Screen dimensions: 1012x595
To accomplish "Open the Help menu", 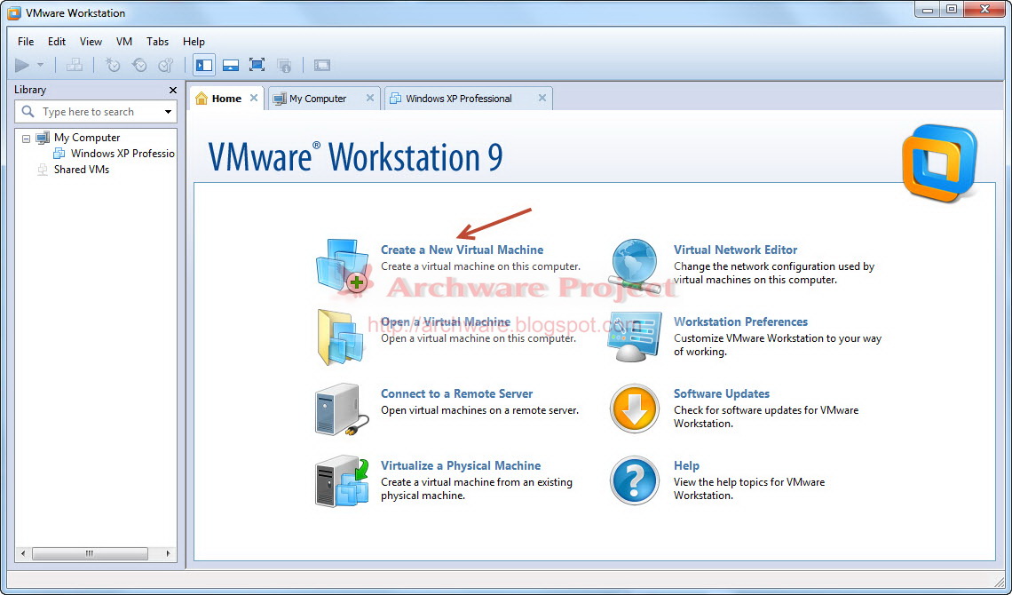I will pos(194,42).
